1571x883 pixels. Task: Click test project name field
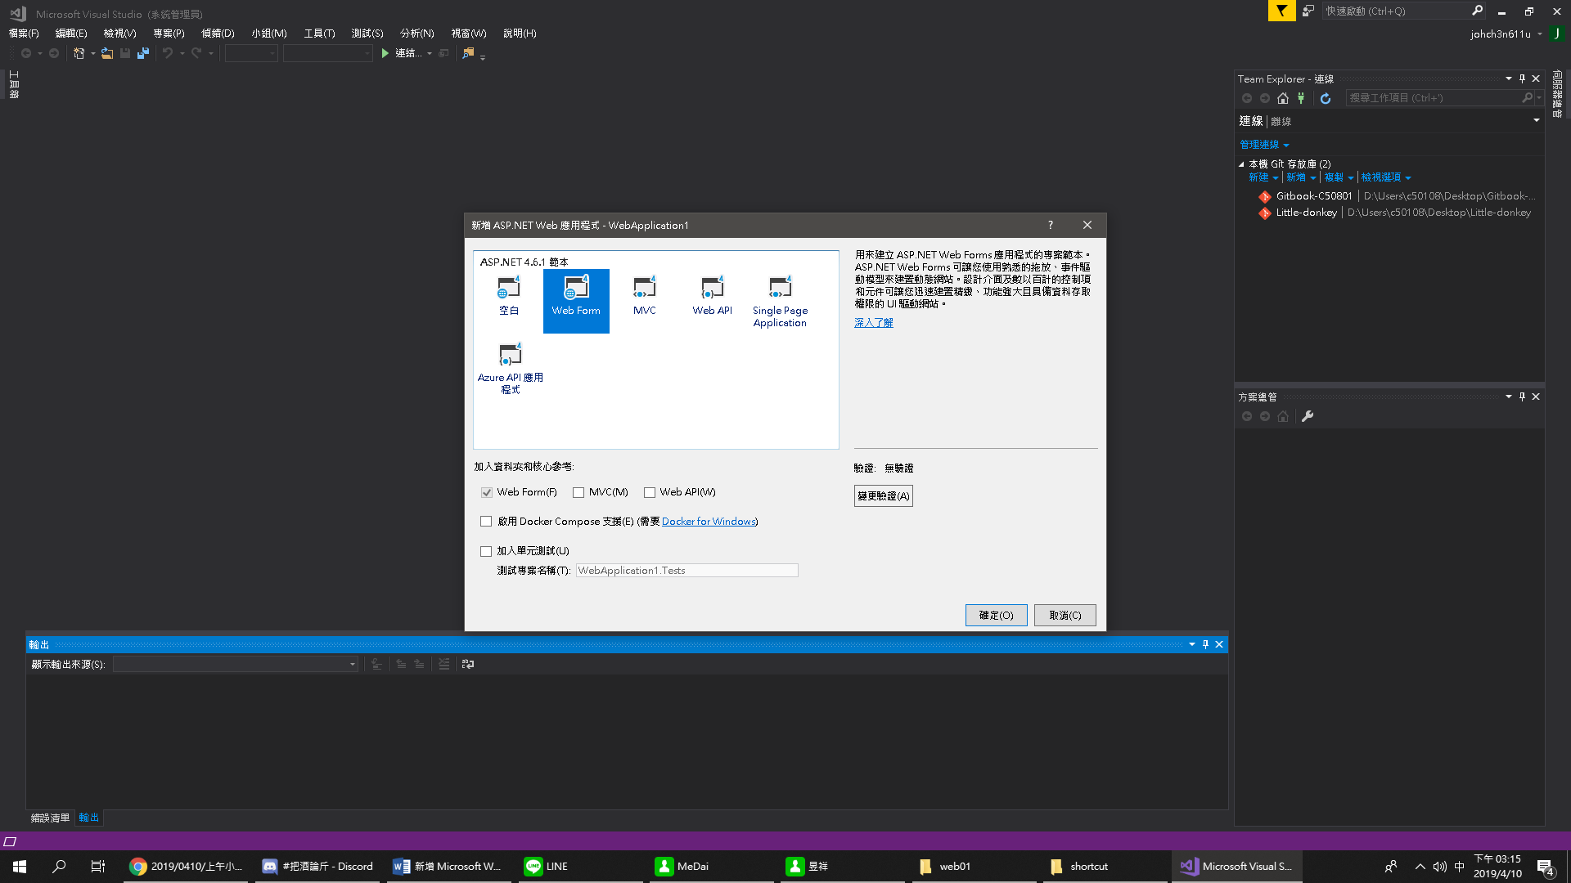tap(686, 571)
